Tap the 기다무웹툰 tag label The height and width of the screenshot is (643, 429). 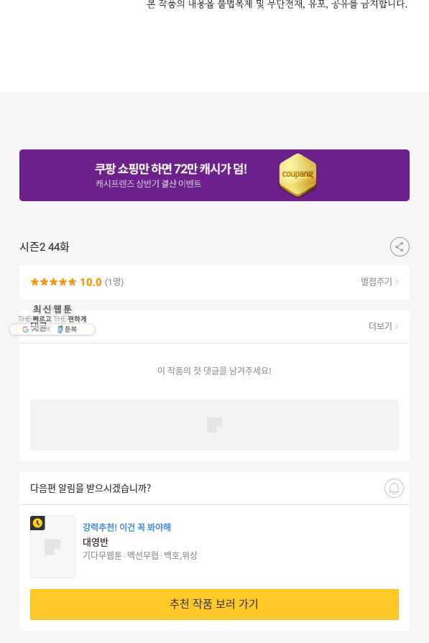point(103,555)
